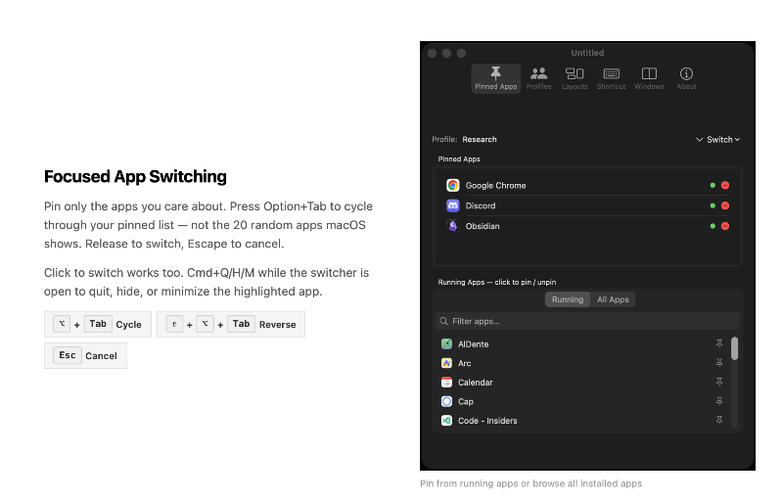Image resolution: width=783 pixels, height=500 pixels.
Task: Toggle Discord green status dot
Action: pos(713,205)
